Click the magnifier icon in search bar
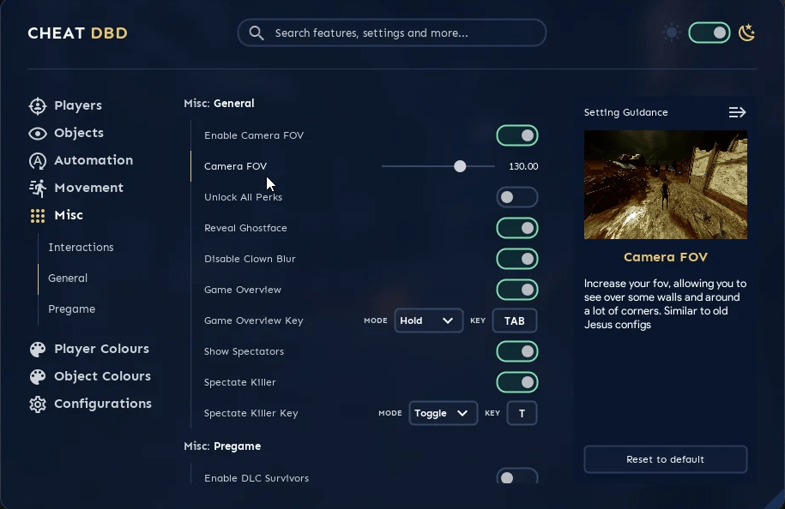785x509 pixels. (x=257, y=33)
